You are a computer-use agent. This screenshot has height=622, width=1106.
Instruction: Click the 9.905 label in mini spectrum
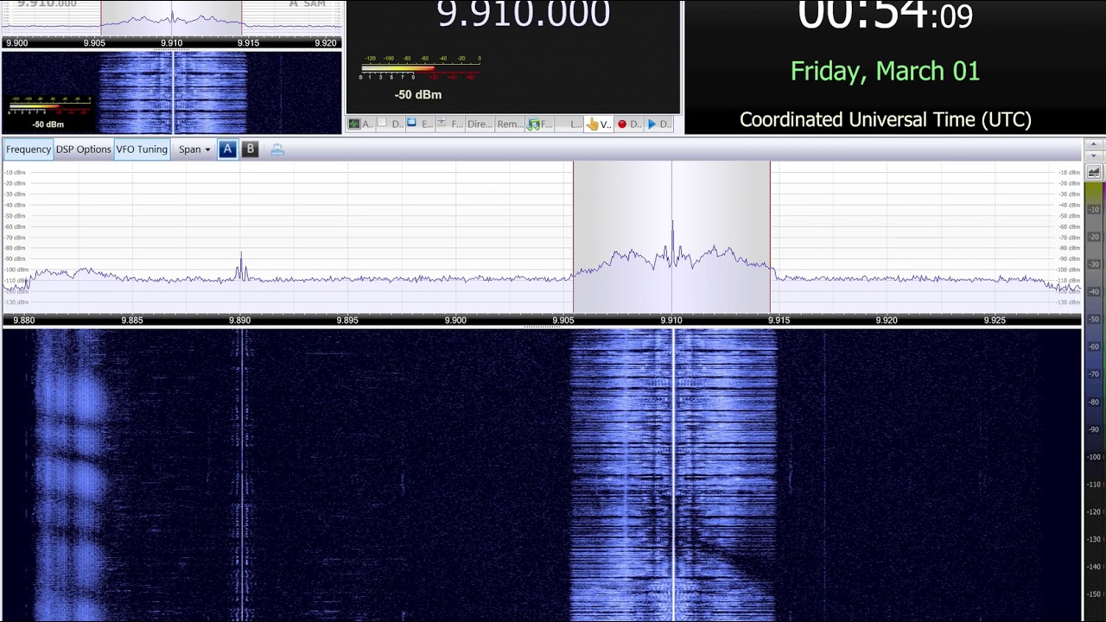[94, 43]
